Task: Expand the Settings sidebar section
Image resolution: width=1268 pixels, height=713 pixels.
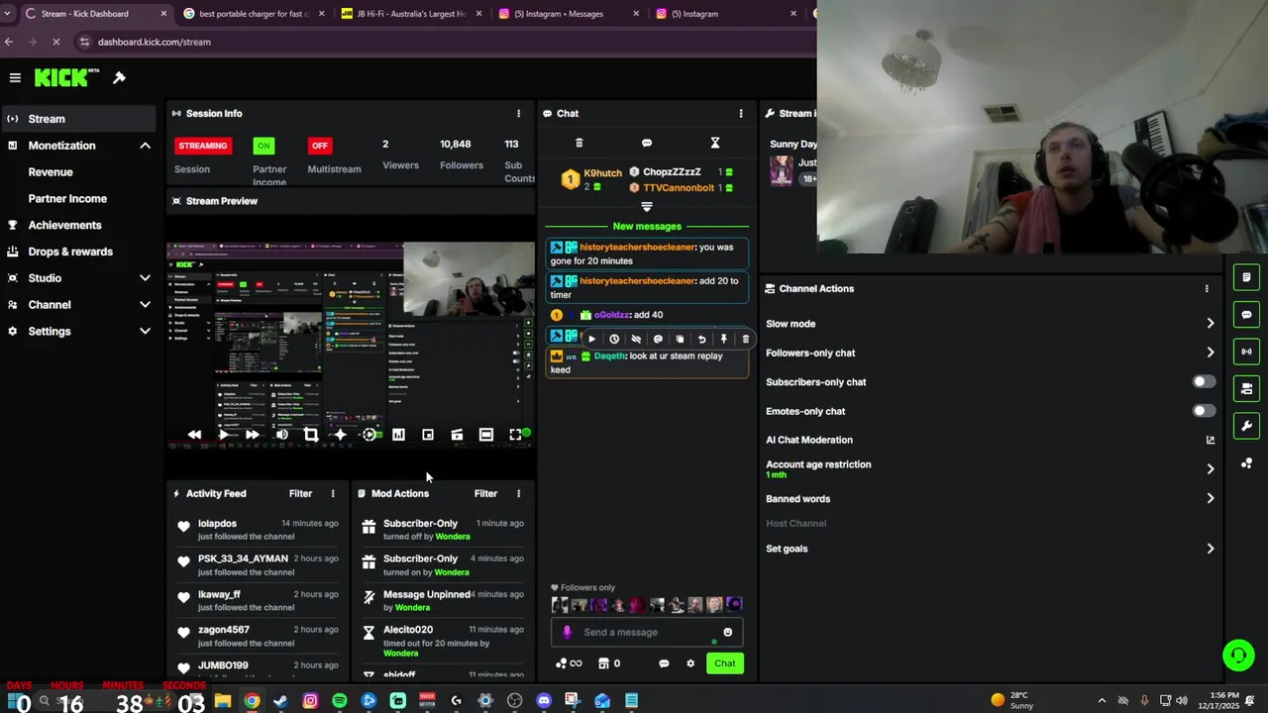Action: coord(145,331)
